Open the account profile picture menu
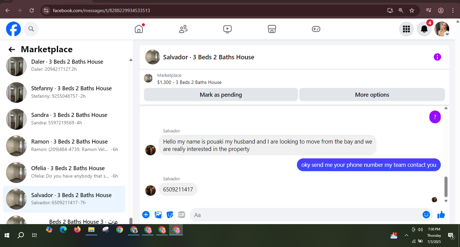Image resolution: width=460 pixels, height=247 pixels. coord(442,29)
